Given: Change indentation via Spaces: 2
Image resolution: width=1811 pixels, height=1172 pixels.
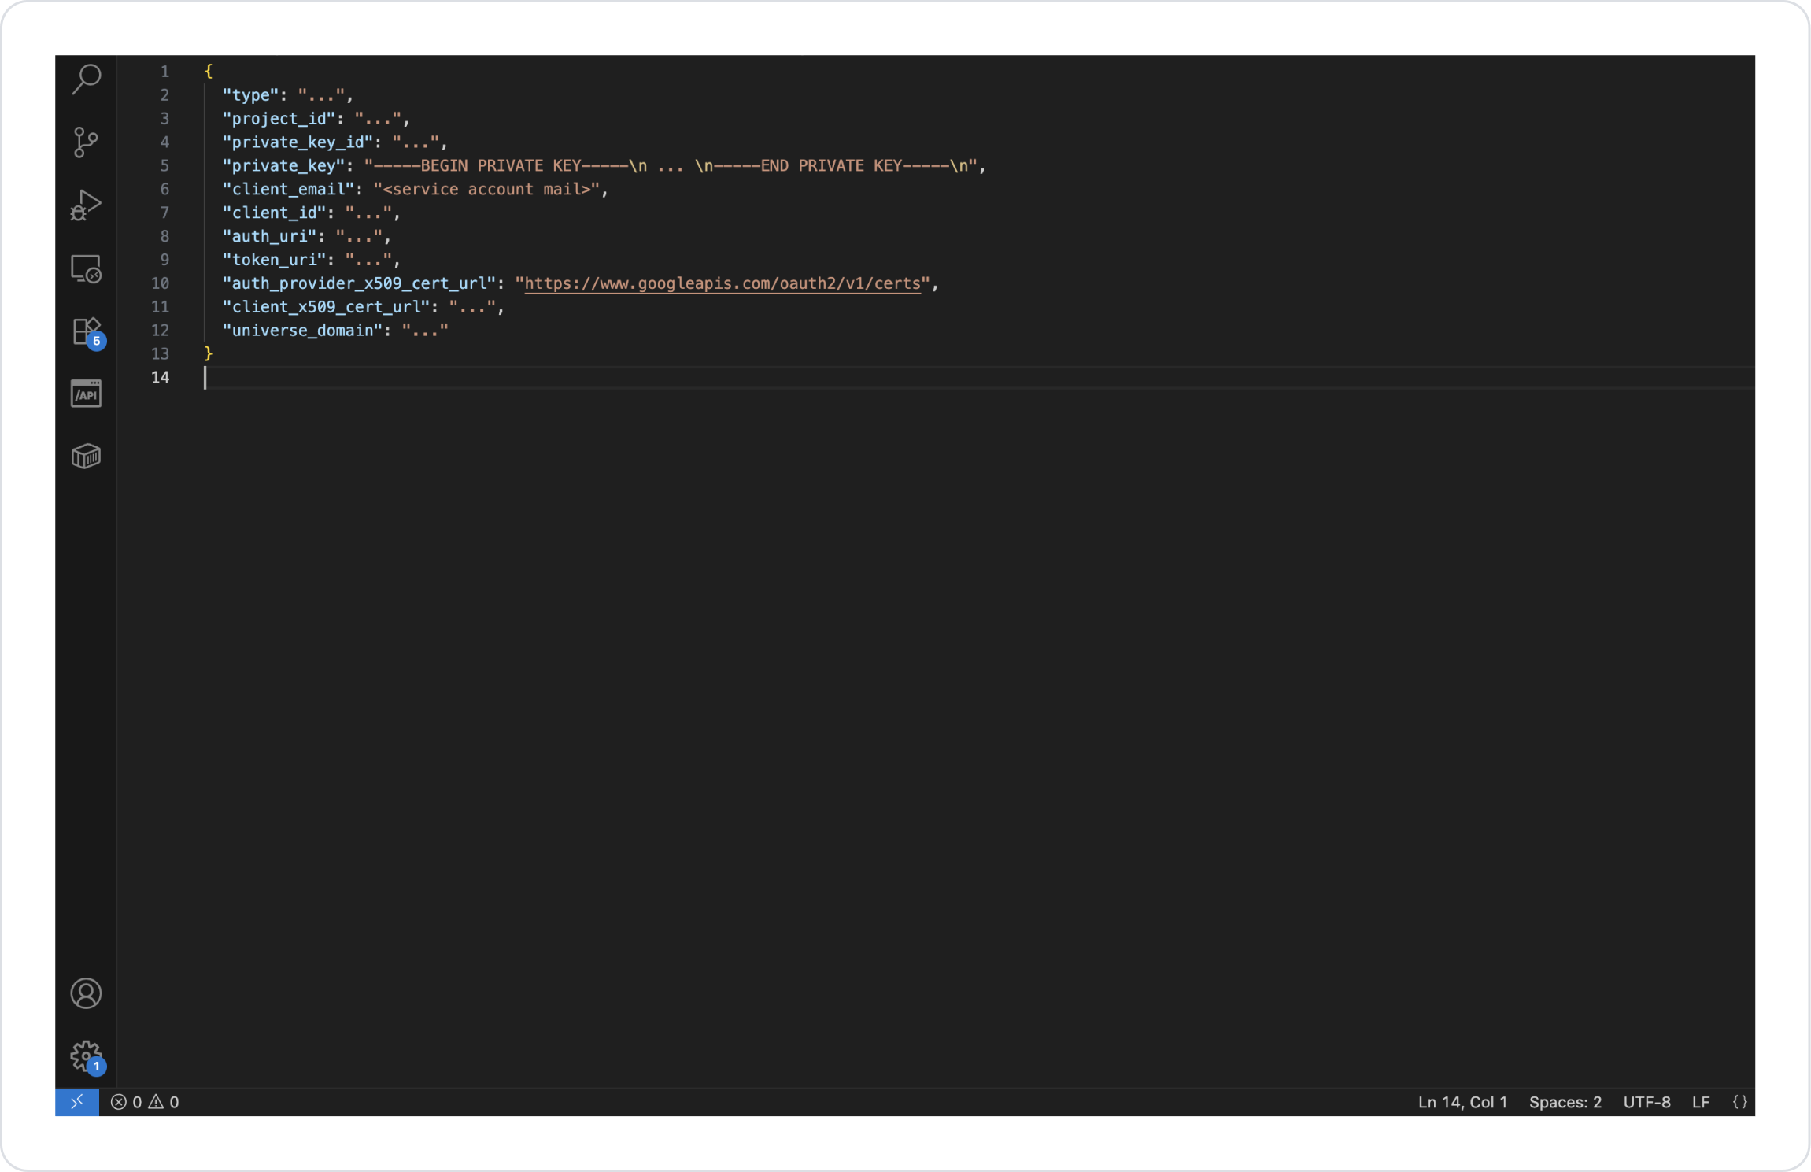Looking at the screenshot, I should (x=1565, y=1102).
